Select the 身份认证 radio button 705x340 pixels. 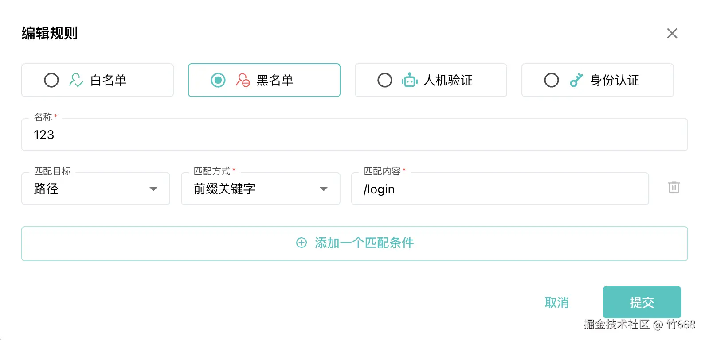point(552,80)
